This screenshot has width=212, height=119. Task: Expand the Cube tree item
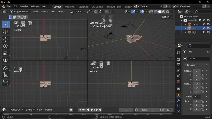pos(185,28)
